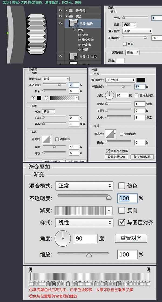Uncheck 与图层对齐 align with layer
The height and width of the screenshot is (302, 162).
[122, 223]
